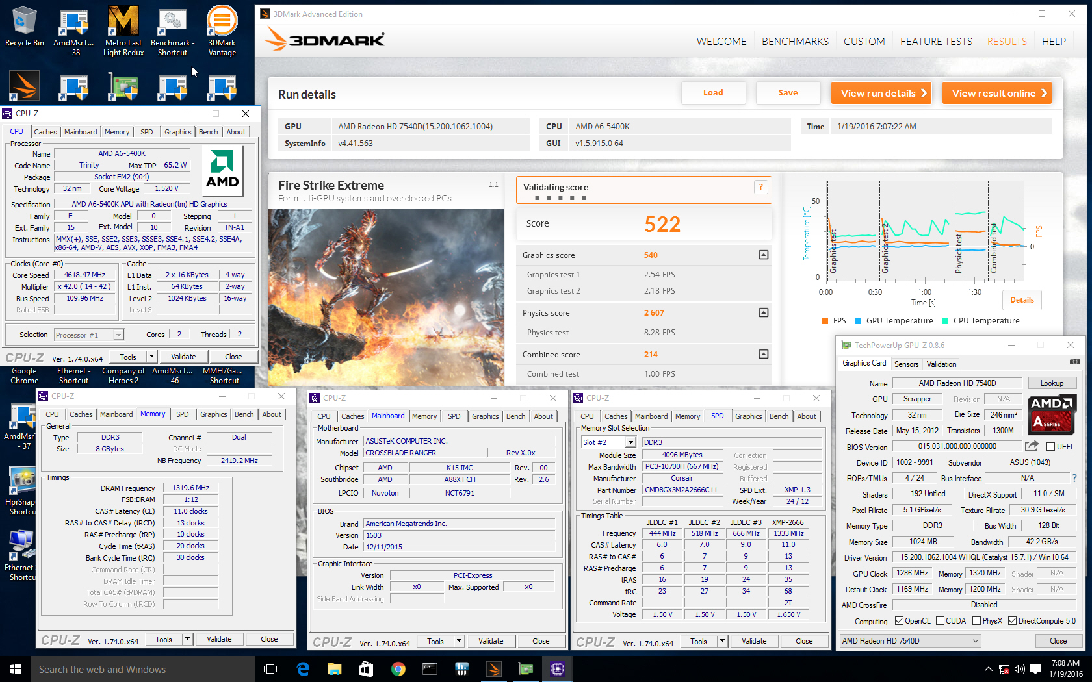1092x682 pixels.
Task: Click the Load button in Run details
Action: coord(713,93)
